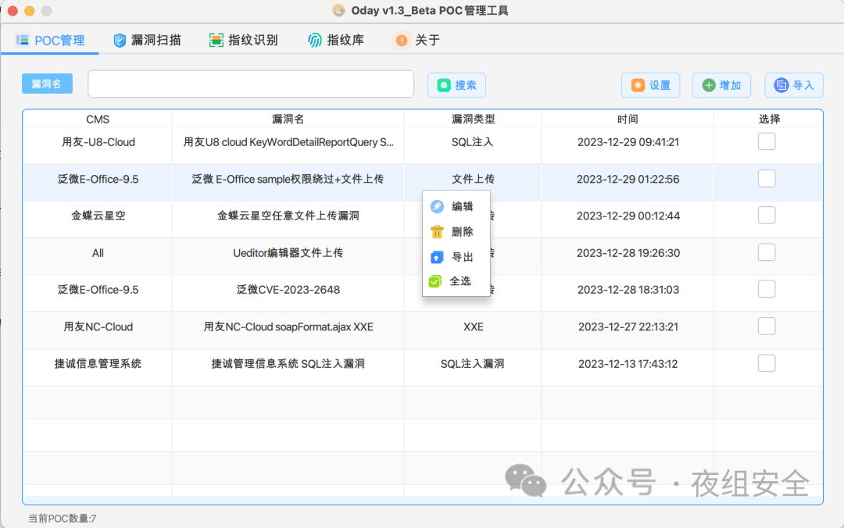Screen dimensions: 844x528
Task: Open the 关于 tab
Action: 417,41
